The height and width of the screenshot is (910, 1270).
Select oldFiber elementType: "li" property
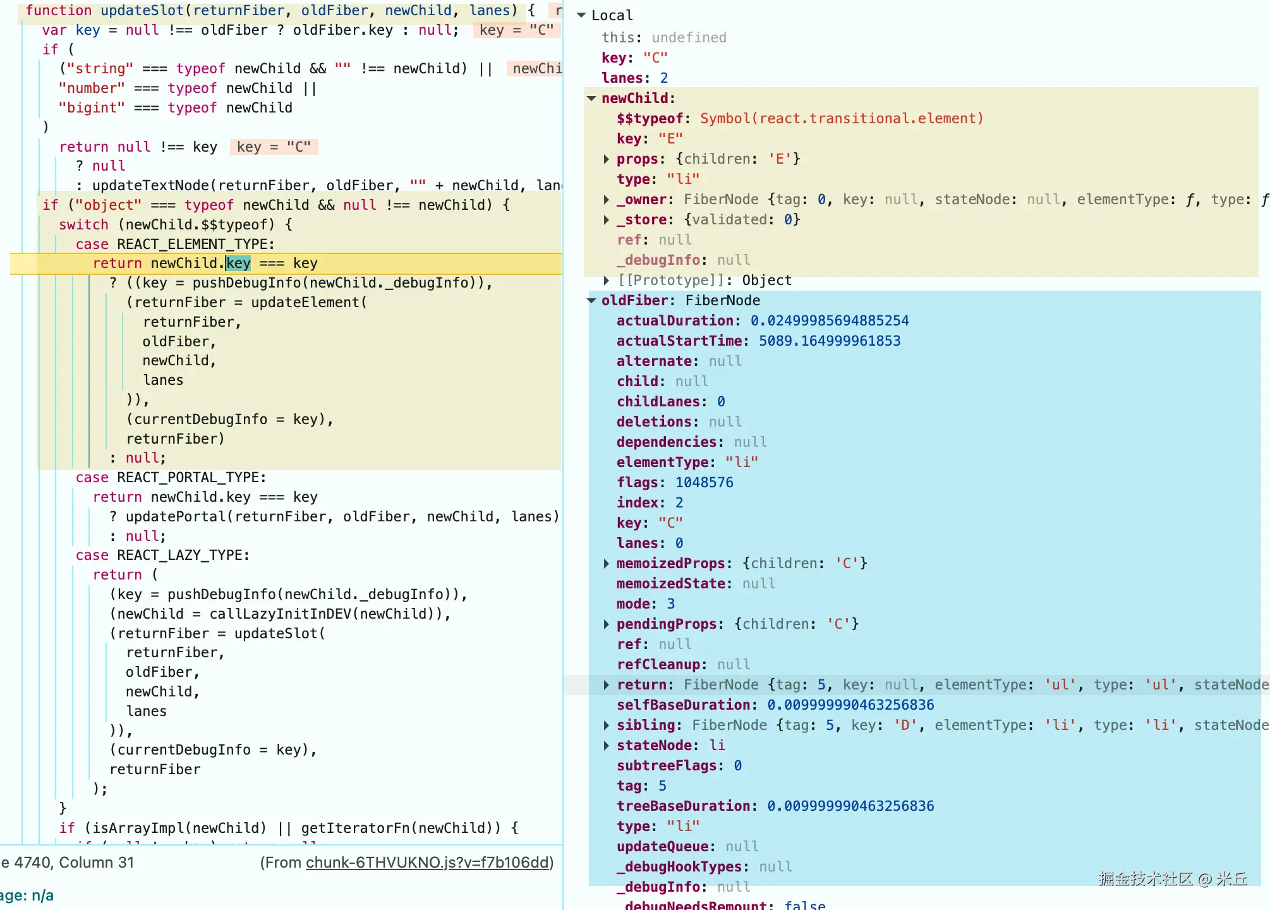click(687, 463)
